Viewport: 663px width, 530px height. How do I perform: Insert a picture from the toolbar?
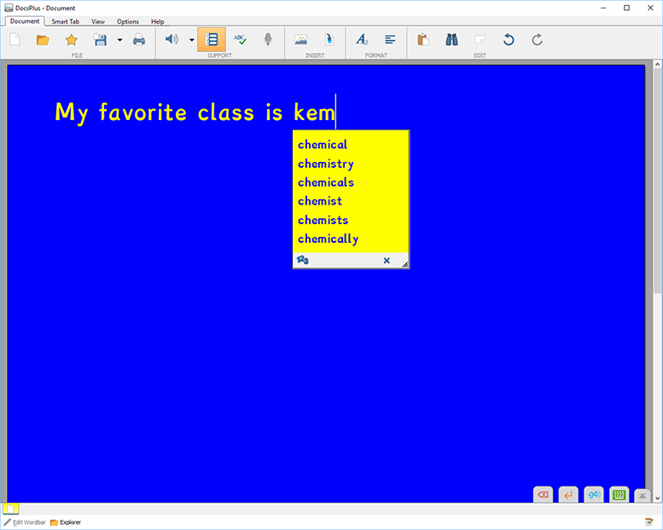tap(300, 39)
